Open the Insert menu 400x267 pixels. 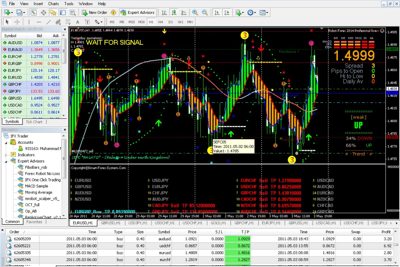[38, 4]
